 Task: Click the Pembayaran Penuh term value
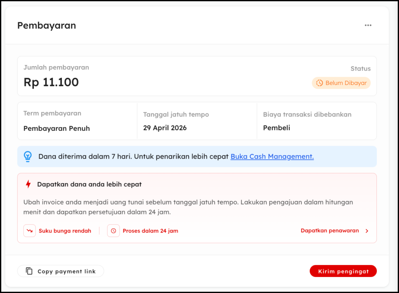point(56,128)
